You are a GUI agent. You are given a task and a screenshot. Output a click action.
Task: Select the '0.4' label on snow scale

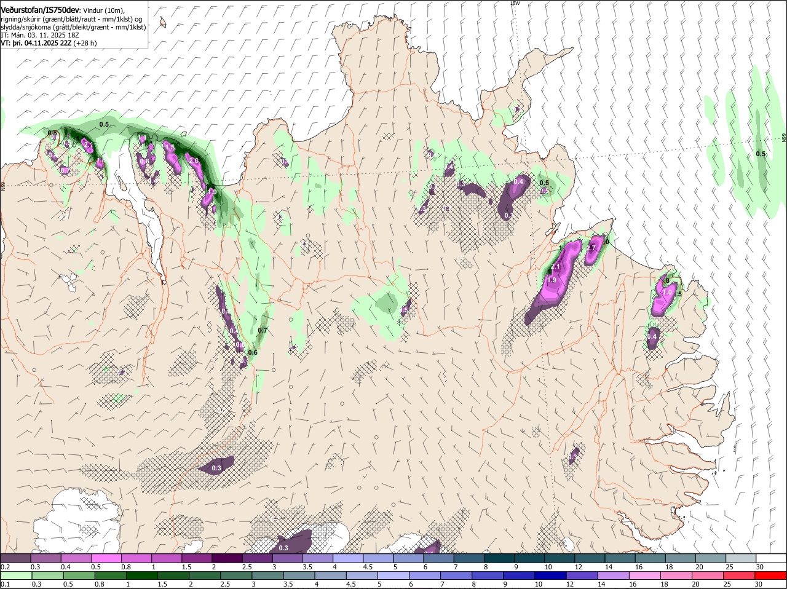[66, 567]
